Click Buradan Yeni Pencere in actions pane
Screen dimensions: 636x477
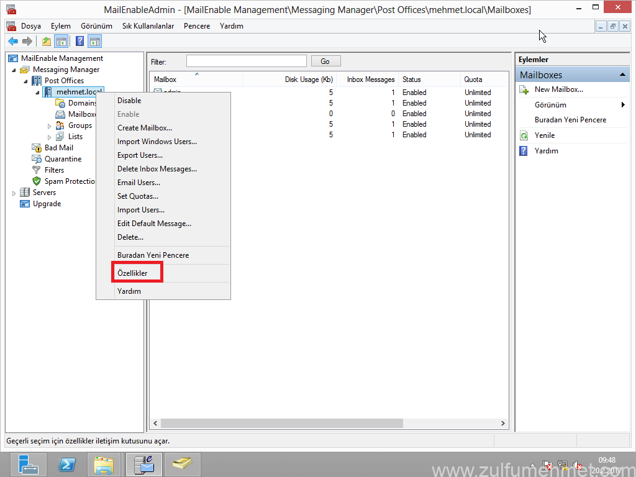click(570, 120)
